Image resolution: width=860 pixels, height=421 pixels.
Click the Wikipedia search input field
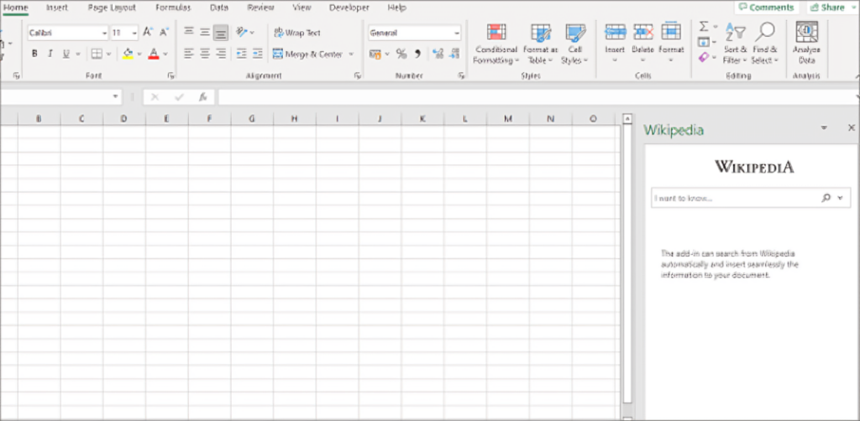click(x=733, y=198)
